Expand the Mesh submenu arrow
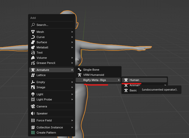189x138 pixels. tap(72, 32)
